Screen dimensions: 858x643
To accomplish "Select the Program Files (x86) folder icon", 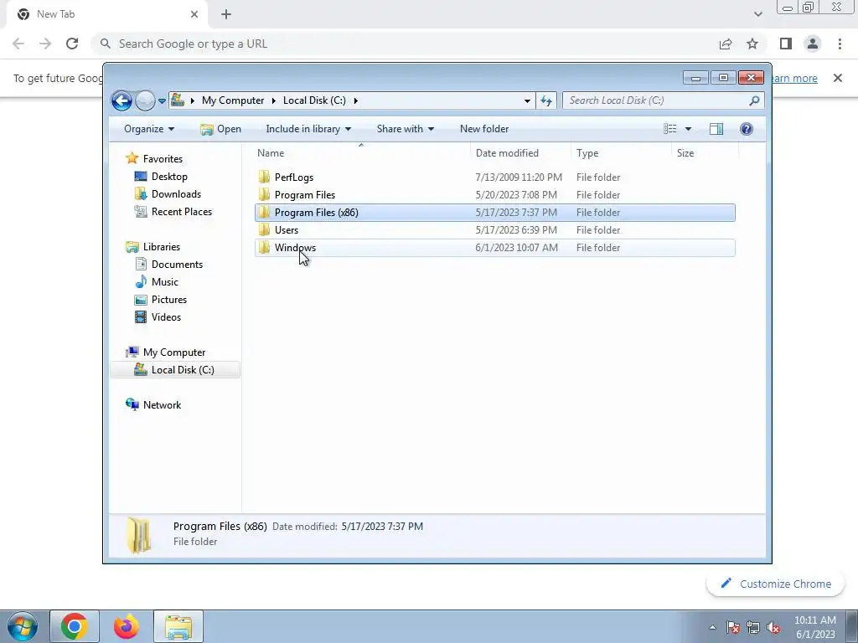I will pyautogui.click(x=264, y=212).
